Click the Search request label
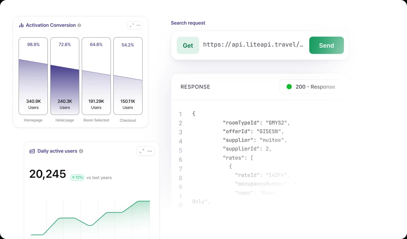This screenshot has width=407, height=239. pyautogui.click(x=188, y=23)
